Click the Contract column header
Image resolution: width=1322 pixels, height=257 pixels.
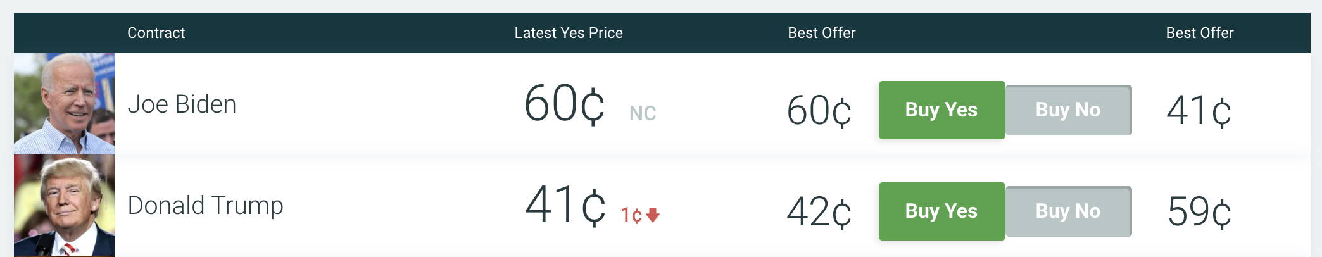pos(156,33)
